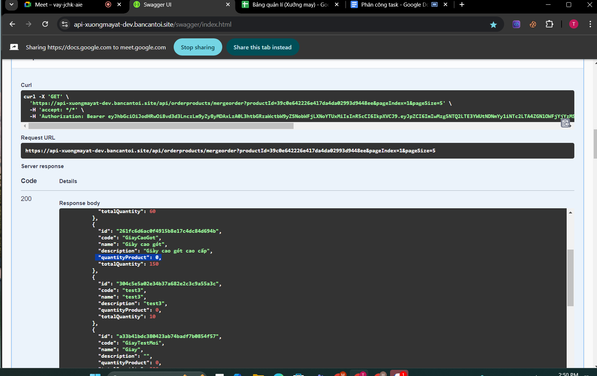Reload the Swagger page

(45, 24)
